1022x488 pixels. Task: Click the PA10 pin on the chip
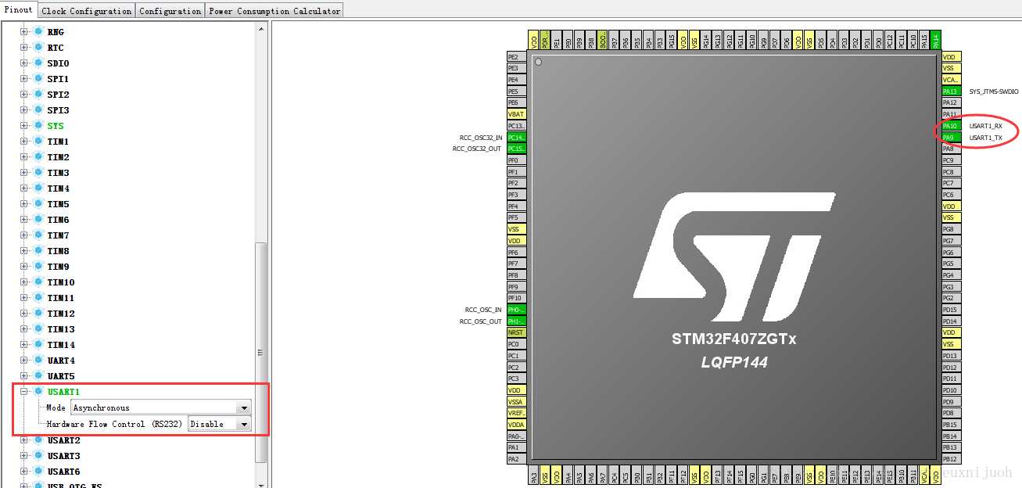point(952,126)
